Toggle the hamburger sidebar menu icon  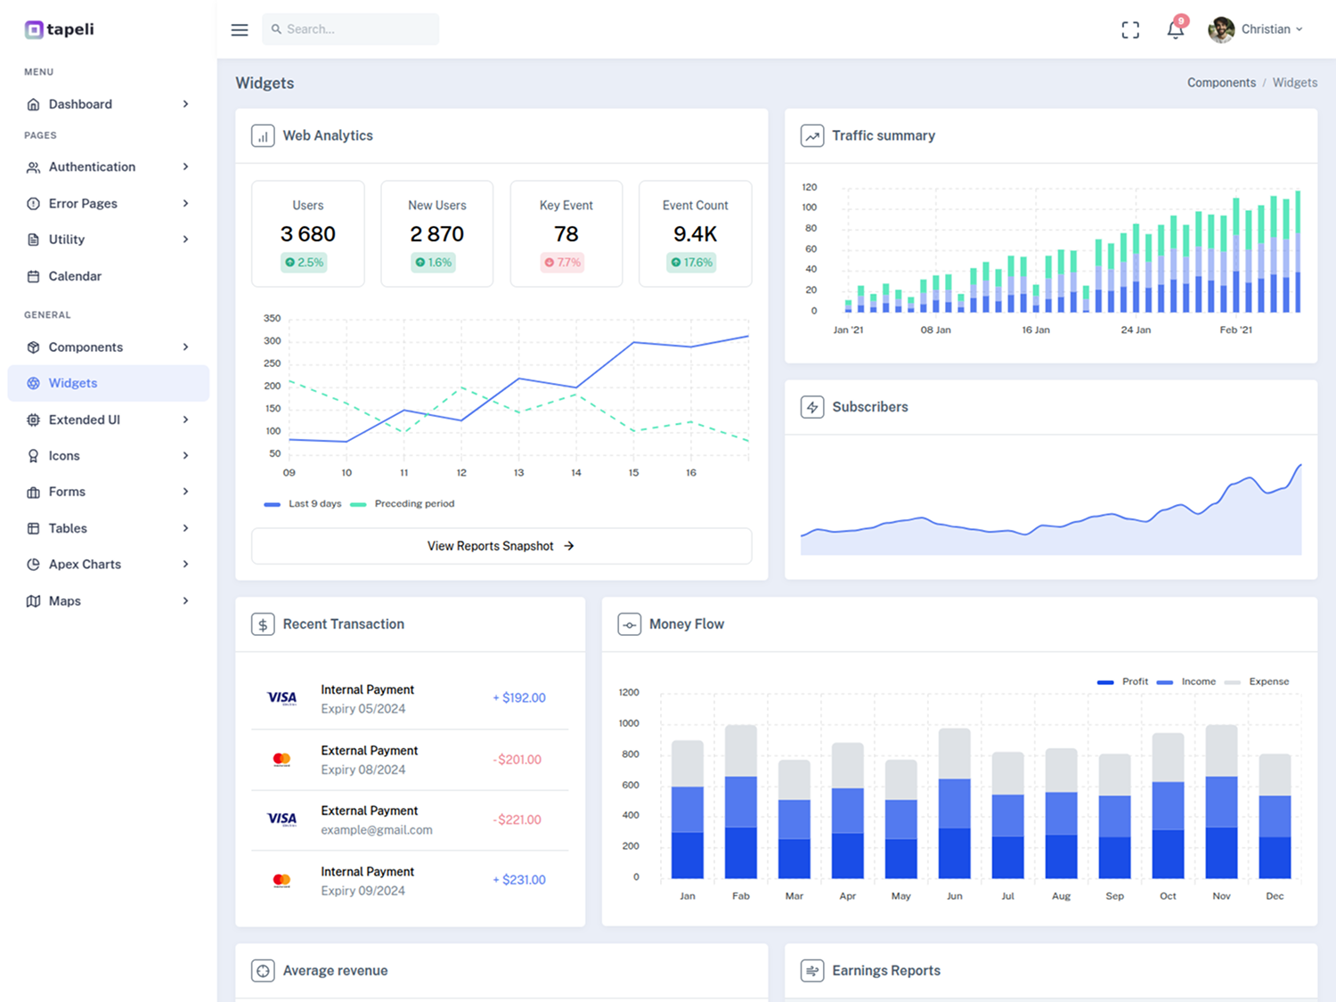[x=240, y=29]
